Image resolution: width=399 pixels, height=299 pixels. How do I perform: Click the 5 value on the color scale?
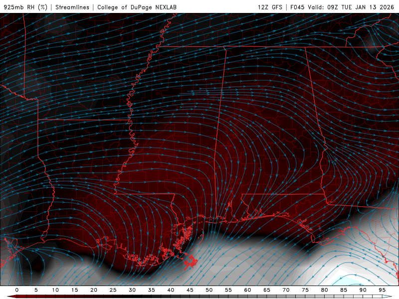[x=36, y=290]
